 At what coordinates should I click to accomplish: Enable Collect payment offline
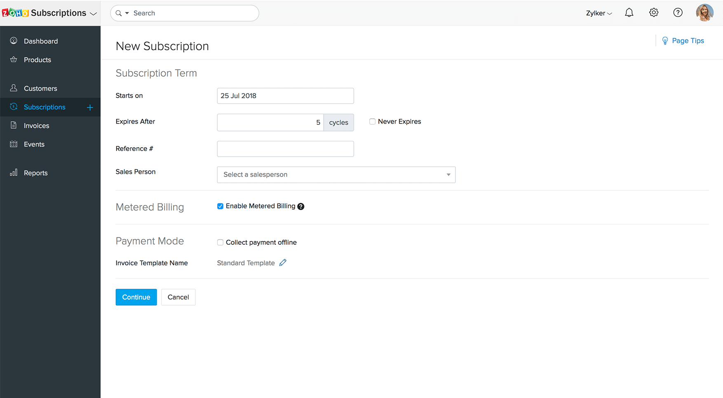click(220, 242)
